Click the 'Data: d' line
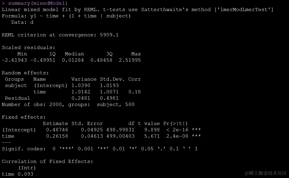Screen dimensions: 289x178 pos(22,22)
